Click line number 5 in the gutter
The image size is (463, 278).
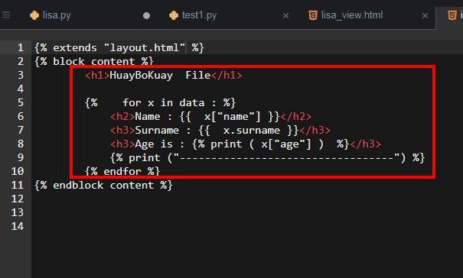[21, 102]
